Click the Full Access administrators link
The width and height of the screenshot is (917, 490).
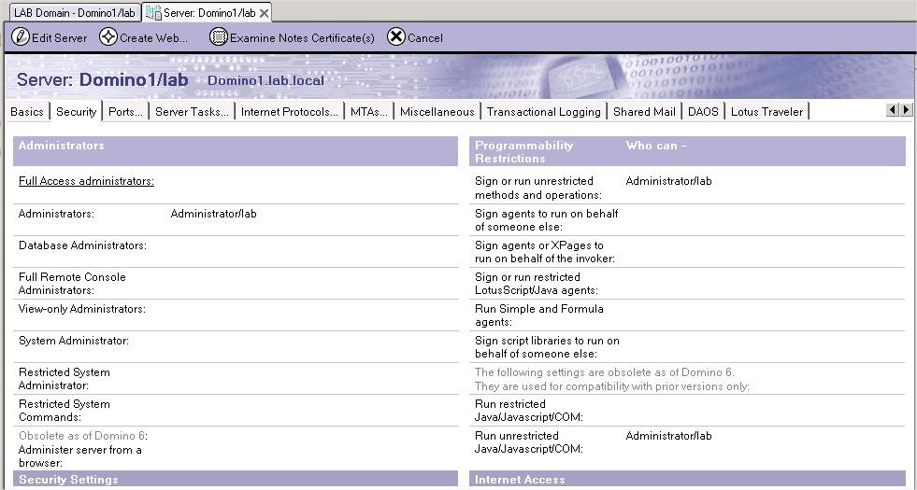click(x=86, y=181)
